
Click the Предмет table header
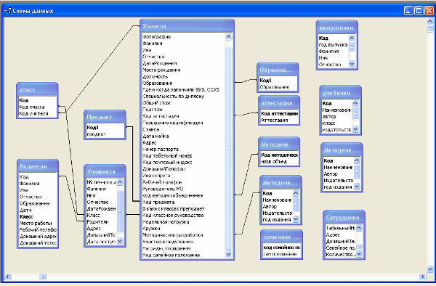[105, 117]
